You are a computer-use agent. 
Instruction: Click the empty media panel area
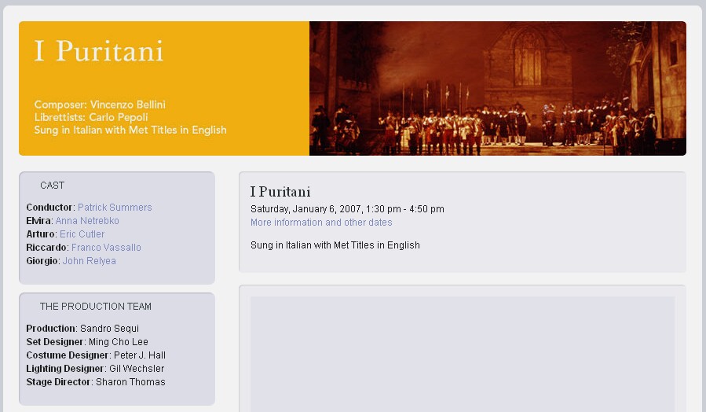(463, 354)
